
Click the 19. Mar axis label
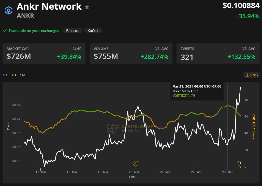click(x=103, y=172)
